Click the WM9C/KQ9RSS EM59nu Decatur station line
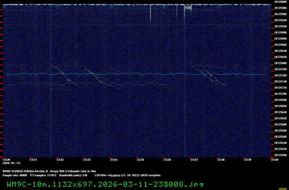Image resolution: width=289 pixels, height=190 pixels. pos(49,171)
